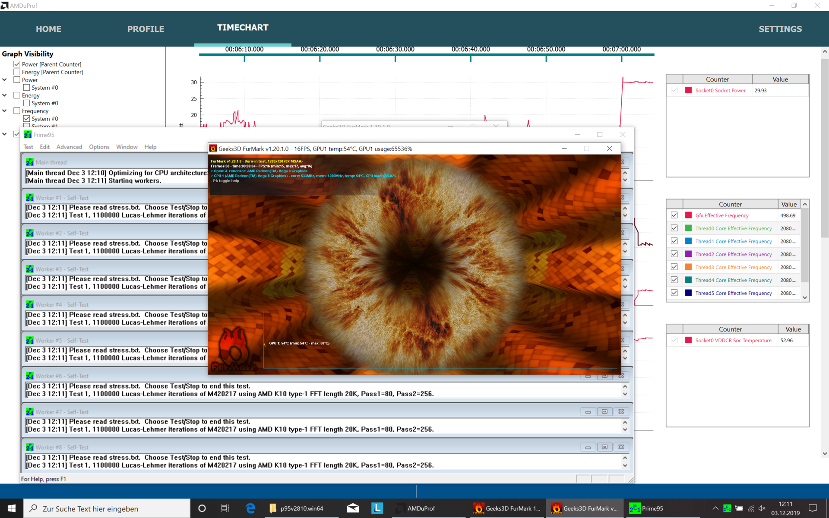
Task: Close the Worker #7 child window
Action: [621, 412]
